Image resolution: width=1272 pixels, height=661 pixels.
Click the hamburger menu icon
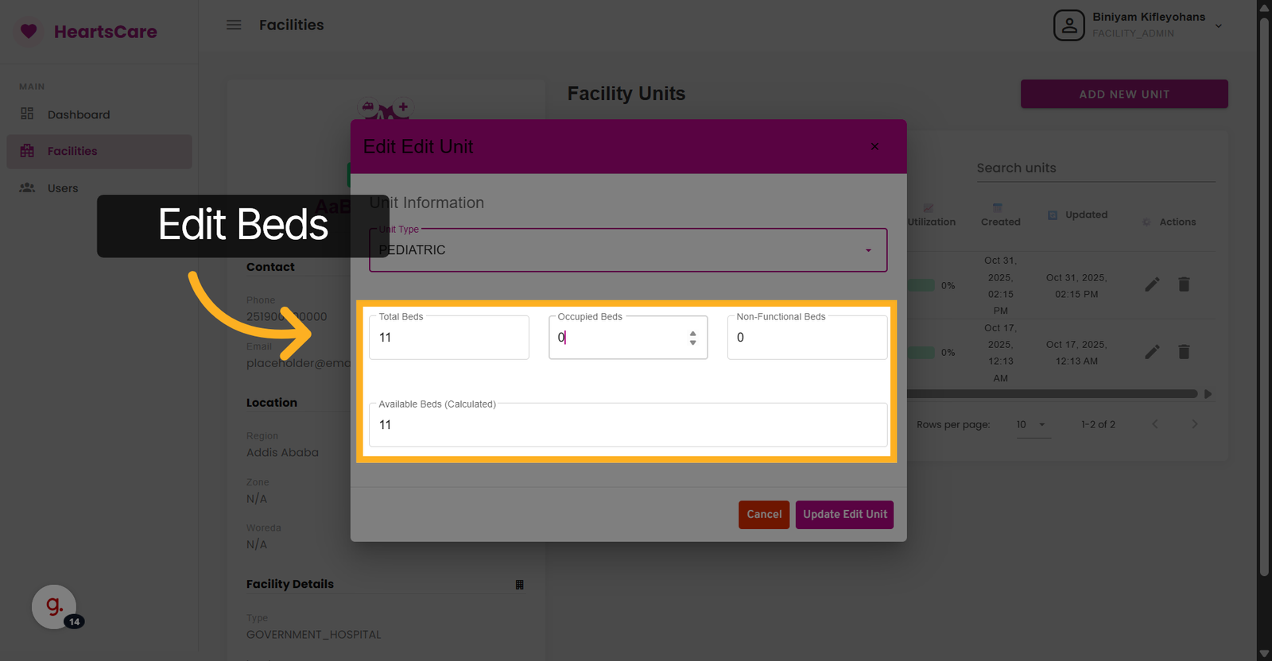[234, 25]
